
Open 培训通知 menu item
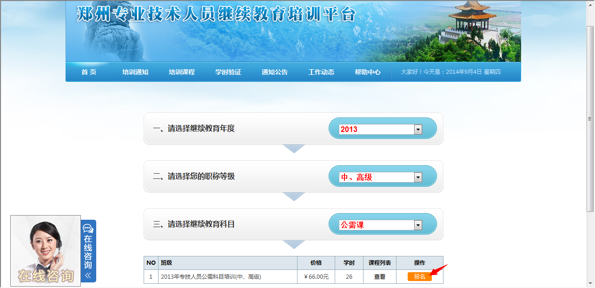(x=135, y=72)
